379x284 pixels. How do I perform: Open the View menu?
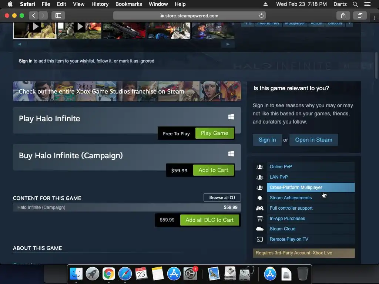[78, 4]
